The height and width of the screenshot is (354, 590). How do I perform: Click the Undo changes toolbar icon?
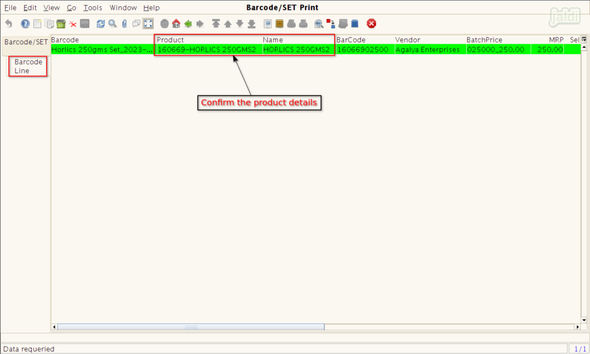(9, 24)
